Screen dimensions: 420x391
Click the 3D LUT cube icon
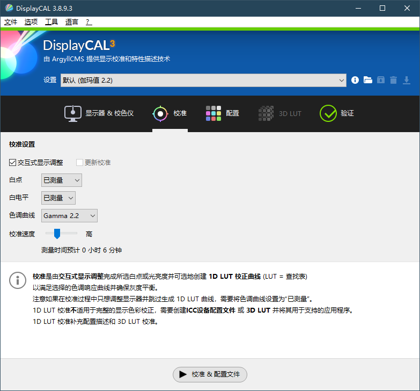[x=266, y=113]
